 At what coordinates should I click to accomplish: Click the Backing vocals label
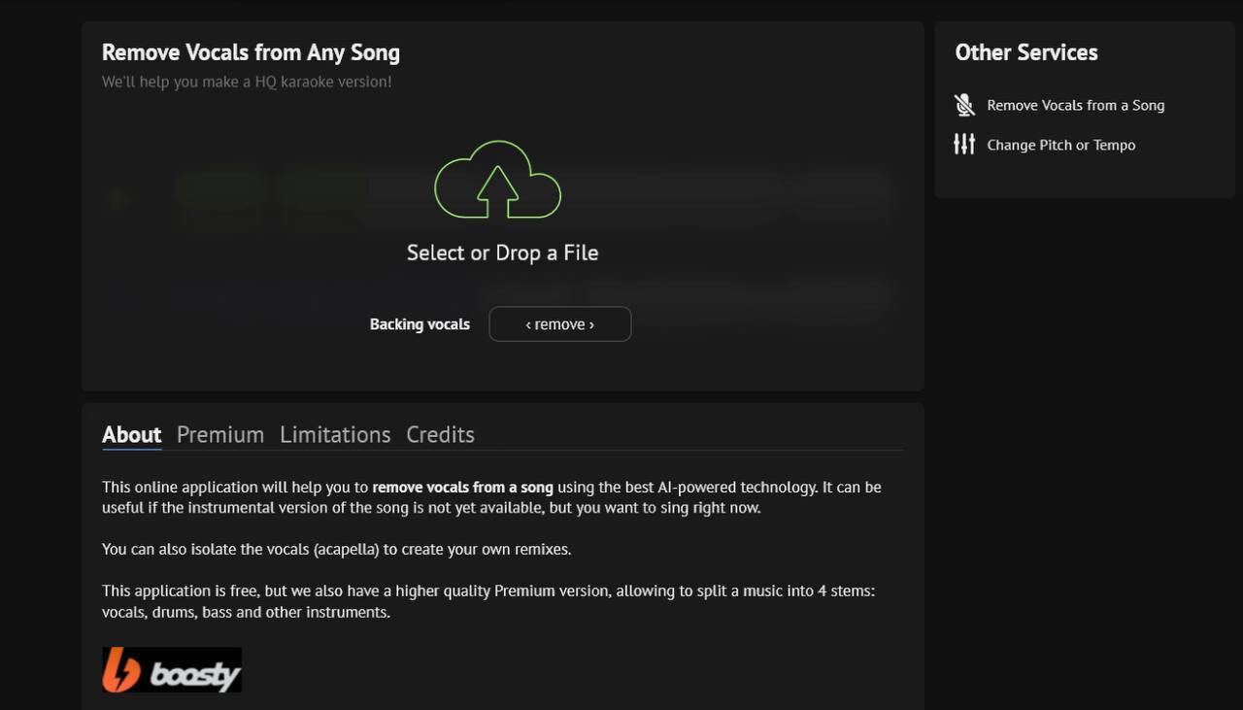click(420, 324)
